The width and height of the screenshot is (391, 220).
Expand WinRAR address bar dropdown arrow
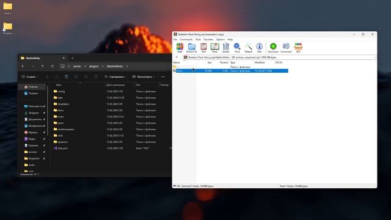375,57
